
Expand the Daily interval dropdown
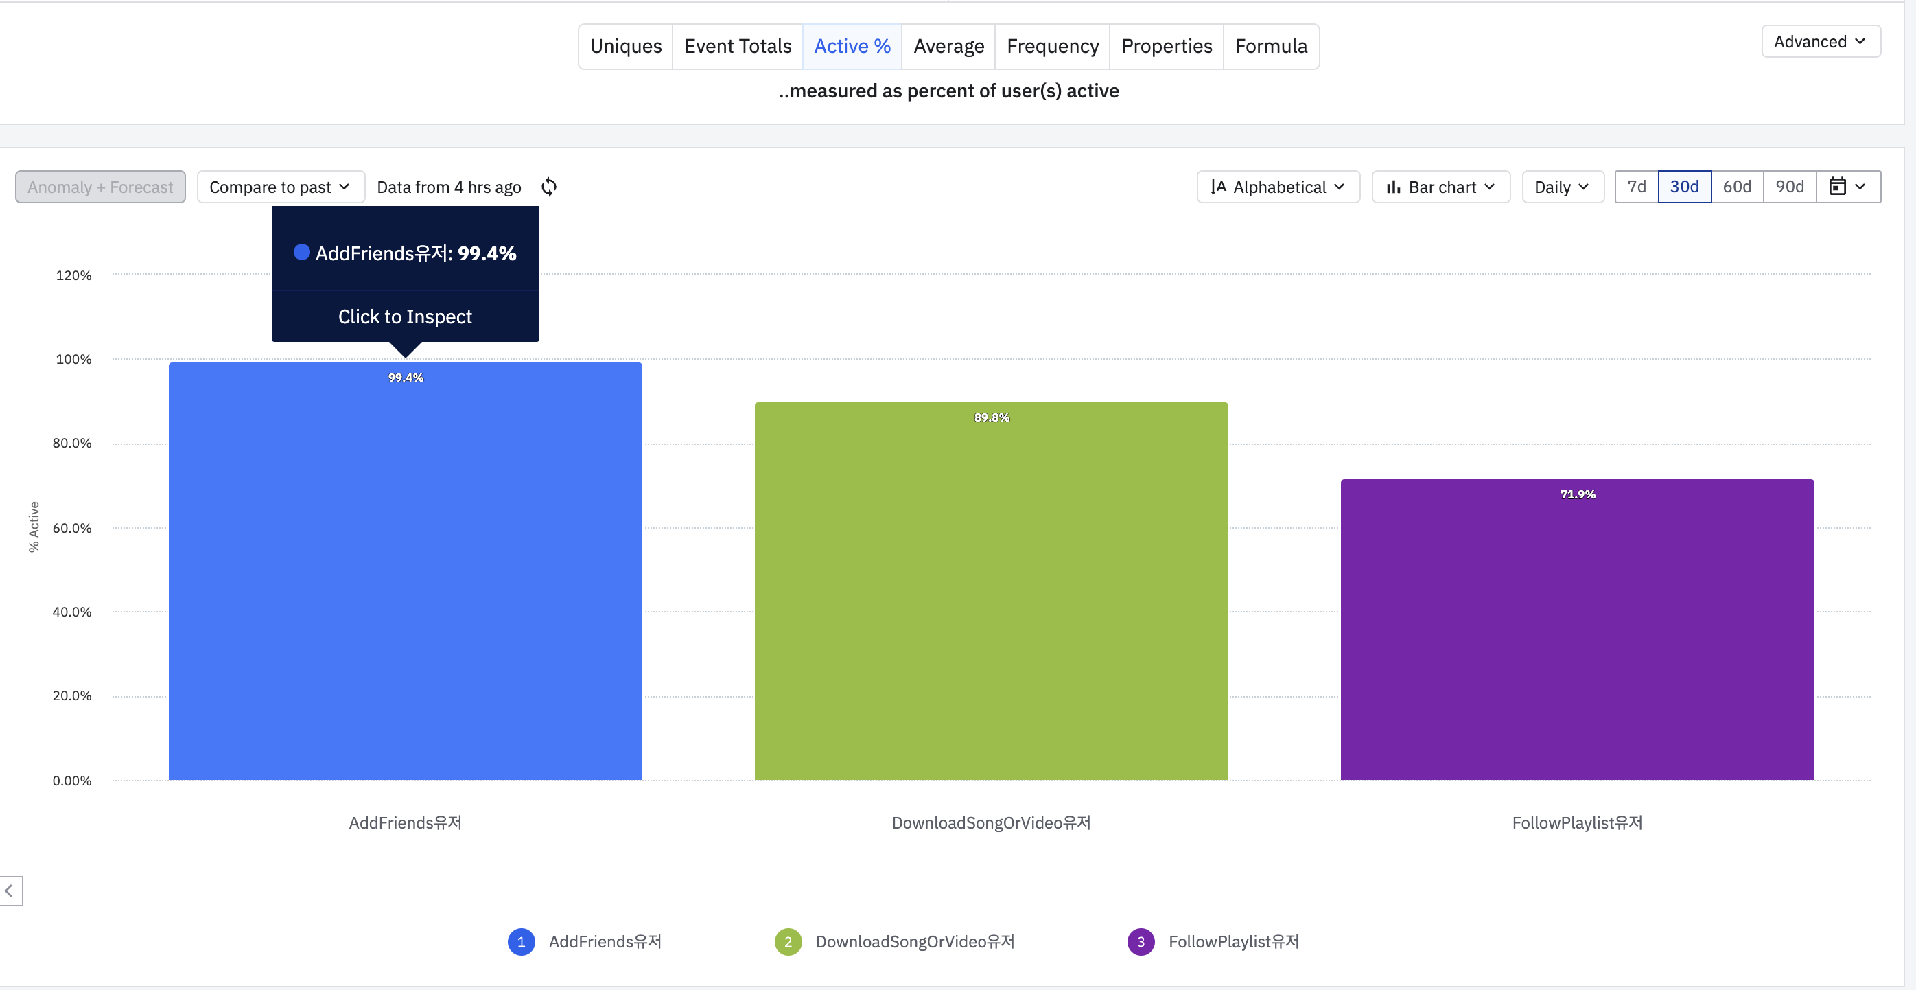point(1562,187)
